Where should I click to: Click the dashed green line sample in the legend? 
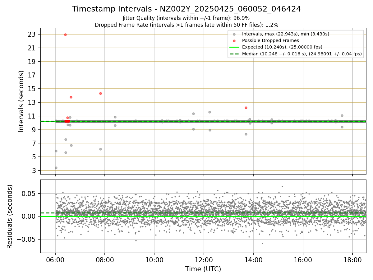pos(234,54)
